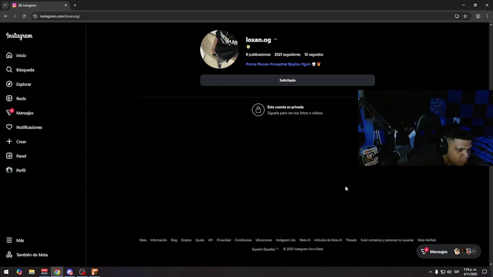The height and width of the screenshot is (277, 493).
Task: Open the Panel dashboard chart icon
Action: point(9,156)
